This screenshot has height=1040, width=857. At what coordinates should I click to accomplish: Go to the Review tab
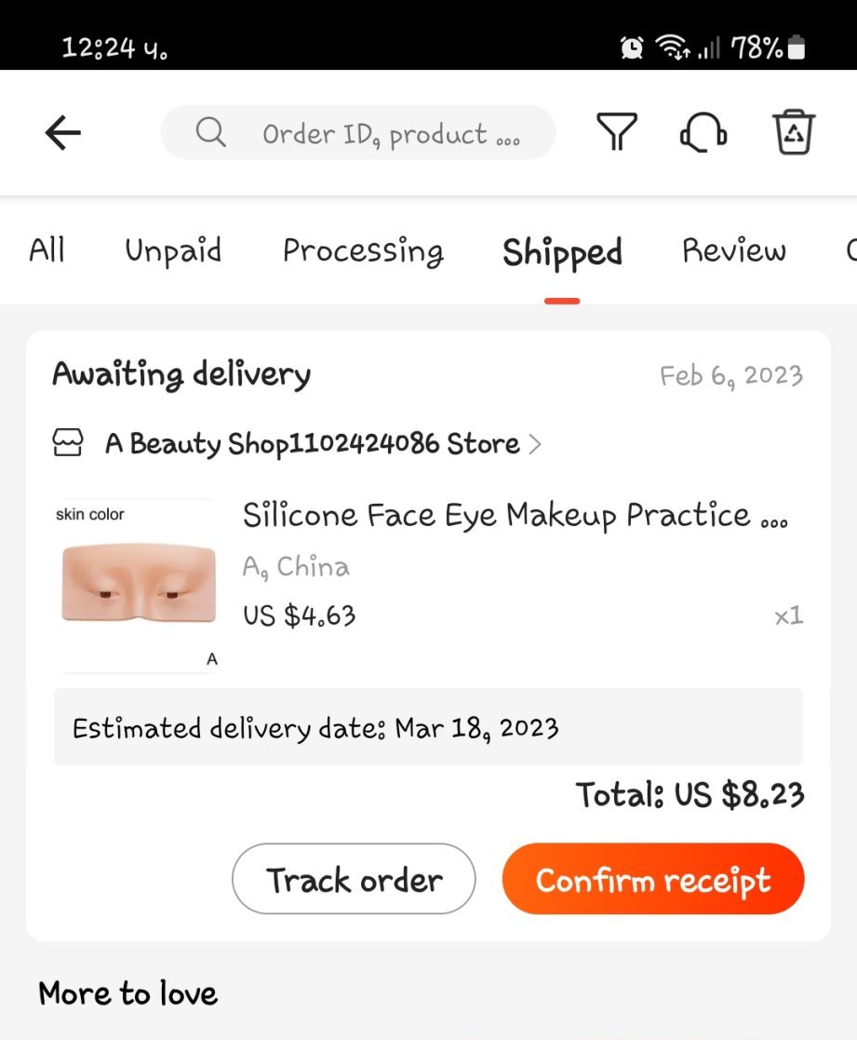click(733, 250)
